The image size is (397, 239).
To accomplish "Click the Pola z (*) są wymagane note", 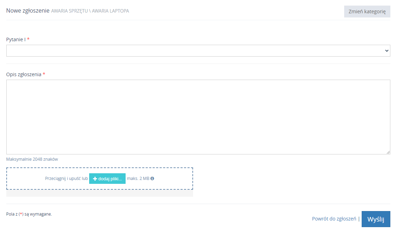I will click(x=29, y=214).
